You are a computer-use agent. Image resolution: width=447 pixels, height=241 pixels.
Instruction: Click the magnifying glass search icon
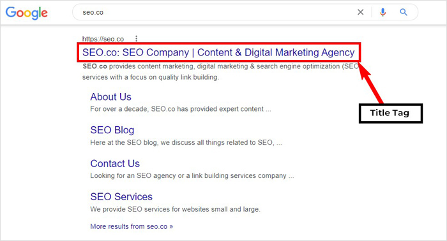404,12
